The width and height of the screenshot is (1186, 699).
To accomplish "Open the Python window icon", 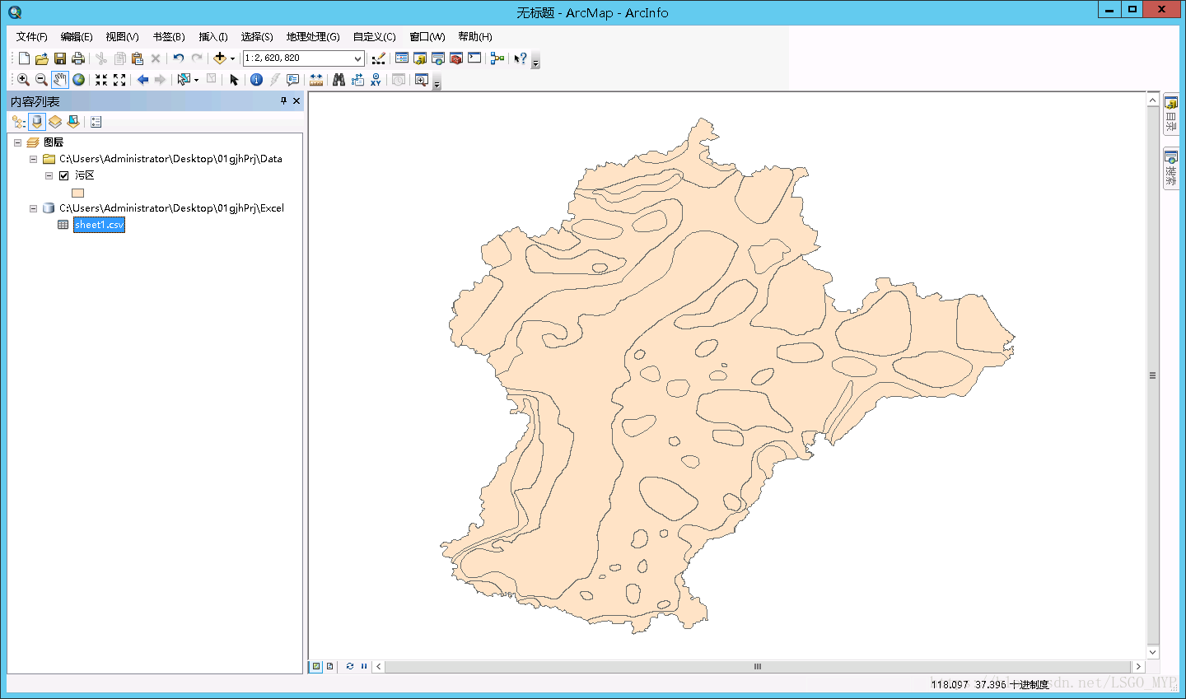I will [474, 58].
